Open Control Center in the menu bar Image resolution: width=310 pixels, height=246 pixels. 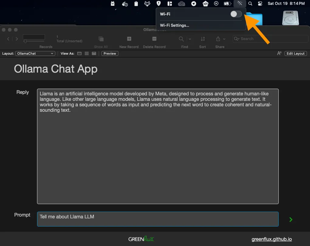coord(260,4)
